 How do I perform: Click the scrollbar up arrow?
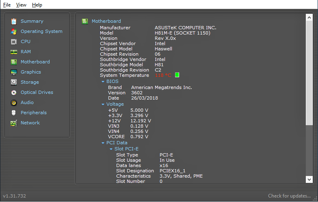tap(309, 17)
